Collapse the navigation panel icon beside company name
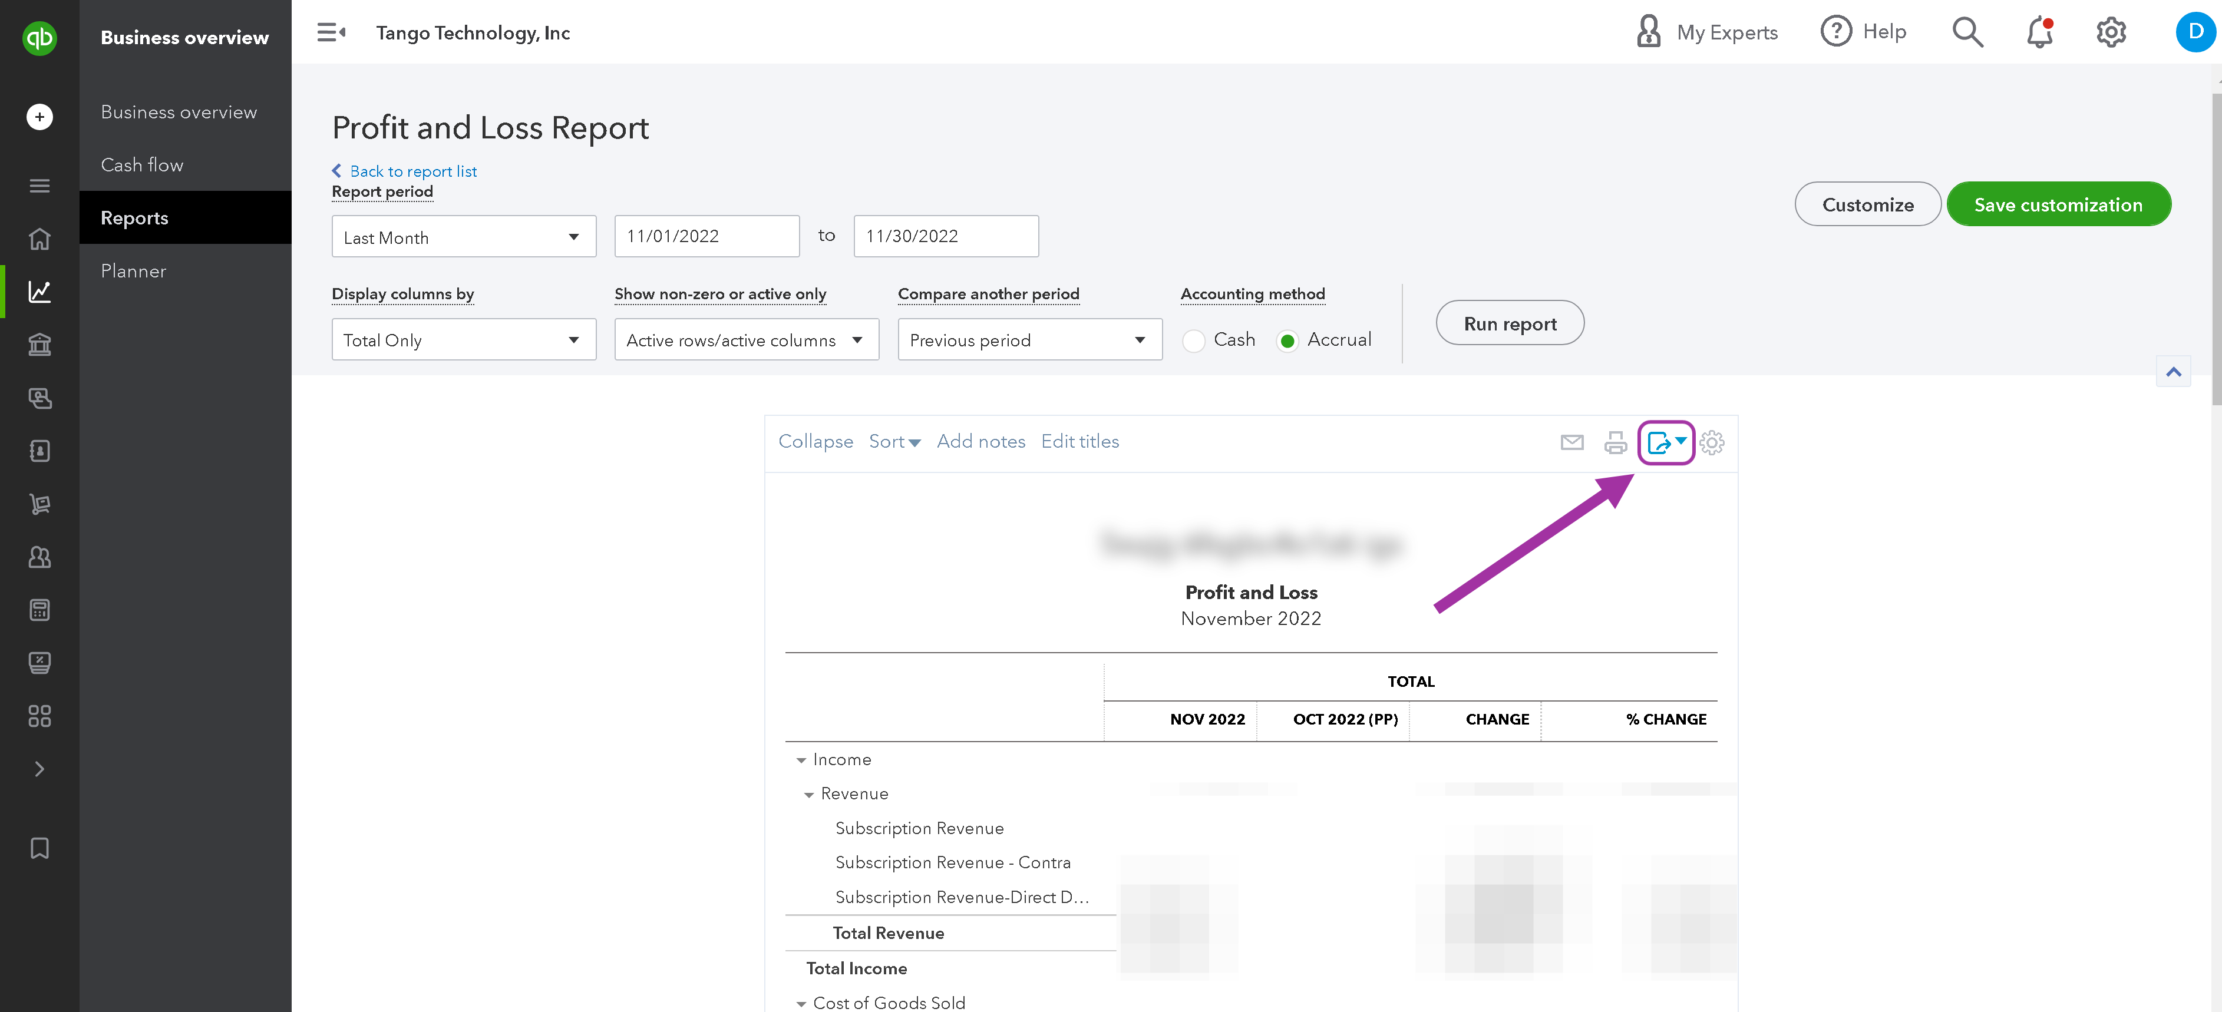 tap(331, 33)
